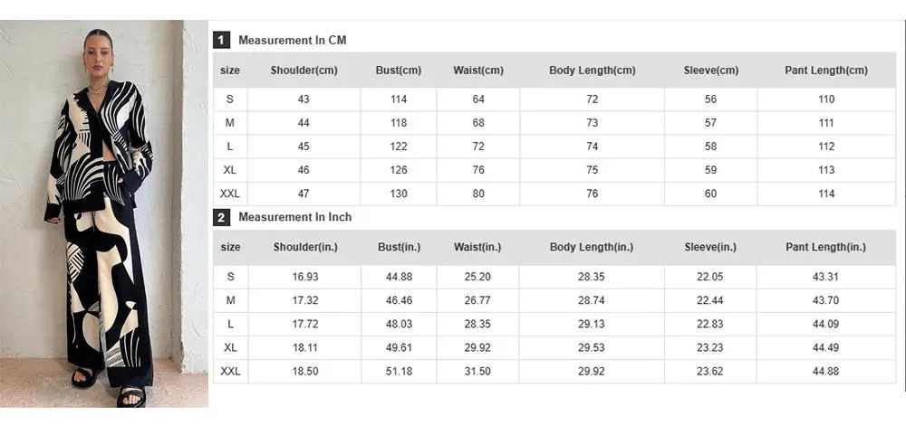
Task: Click the Sleeve(cm) column header
Action: (x=711, y=71)
